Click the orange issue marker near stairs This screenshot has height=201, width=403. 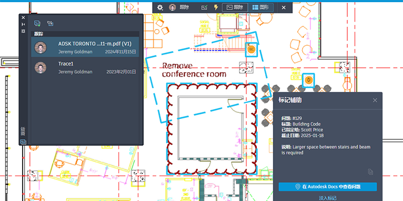251,49
